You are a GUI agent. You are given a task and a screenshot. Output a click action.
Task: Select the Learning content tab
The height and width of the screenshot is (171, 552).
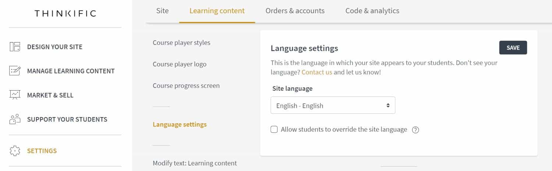coord(217,11)
